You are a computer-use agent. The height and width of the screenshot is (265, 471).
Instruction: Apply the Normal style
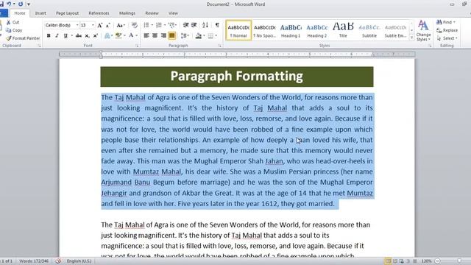click(x=238, y=30)
